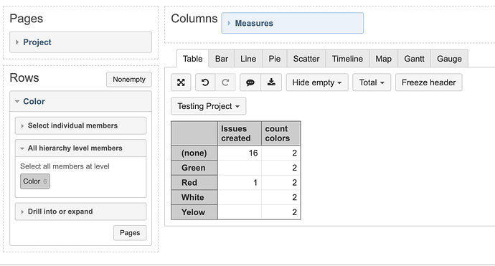Click the greyed redo arrow icon

(x=225, y=82)
